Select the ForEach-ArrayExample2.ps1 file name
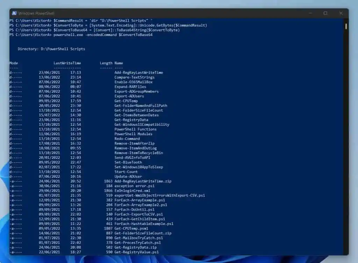 (141, 205)
